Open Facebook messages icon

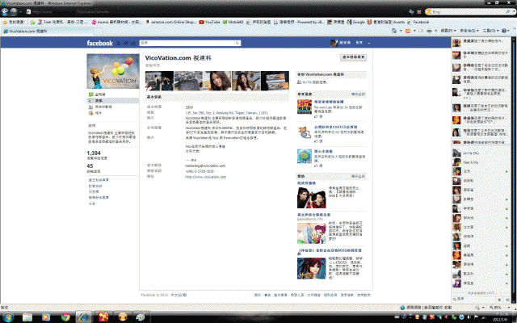[x=126, y=43]
